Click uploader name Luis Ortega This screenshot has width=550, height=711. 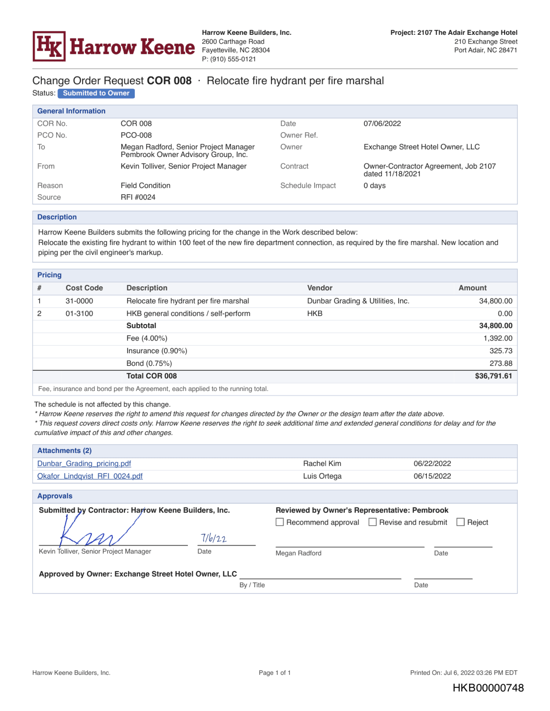322,476
